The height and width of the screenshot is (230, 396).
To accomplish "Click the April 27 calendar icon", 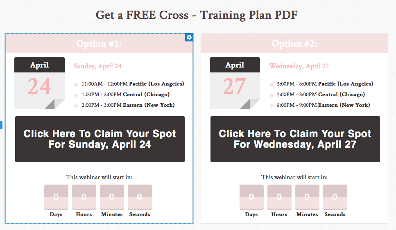I will tap(235, 83).
